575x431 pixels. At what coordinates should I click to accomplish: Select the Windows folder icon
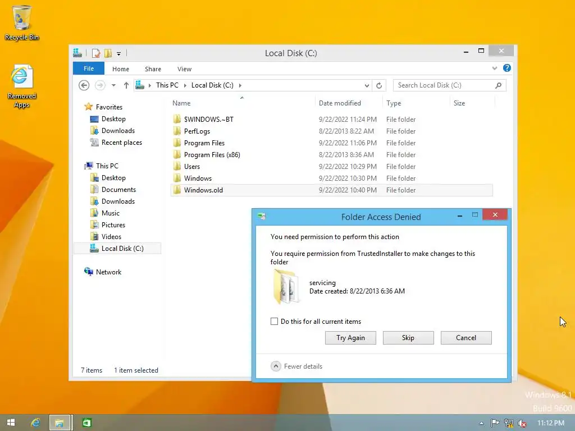pos(177,178)
